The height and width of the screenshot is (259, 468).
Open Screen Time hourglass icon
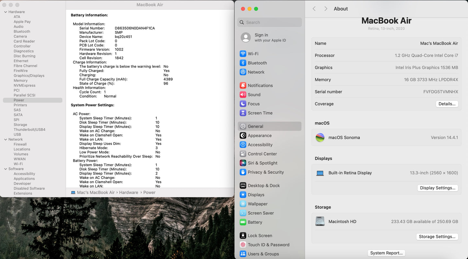(x=243, y=113)
